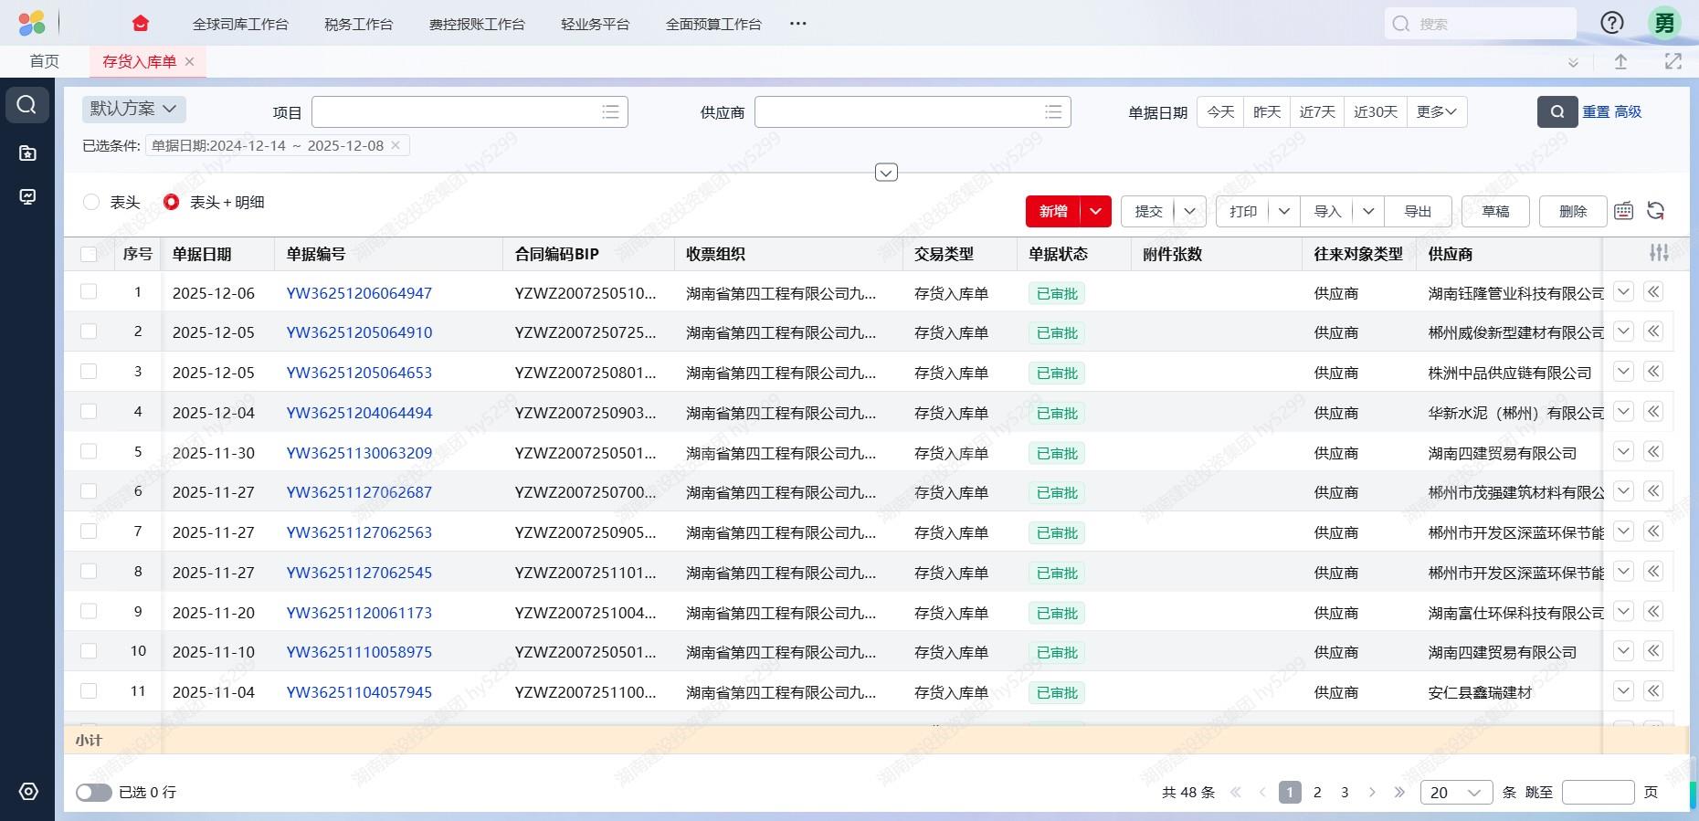Go to page 2 in pagination
The width and height of the screenshot is (1699, 821).
(x=1317, y=793)
